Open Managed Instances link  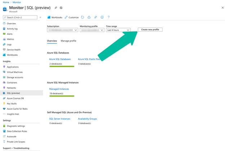[x=59, y=89]
